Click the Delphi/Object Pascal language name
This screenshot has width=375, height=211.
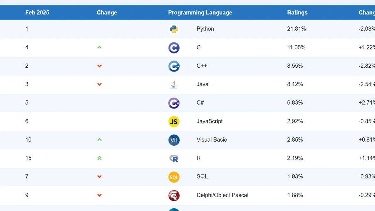(x=222, y=195)
